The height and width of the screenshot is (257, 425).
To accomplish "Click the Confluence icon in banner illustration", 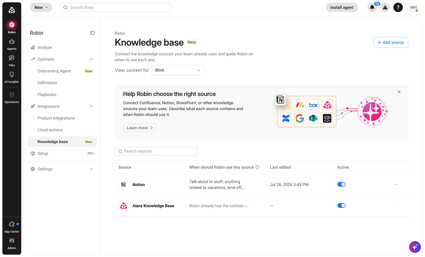I will [286, 118].
